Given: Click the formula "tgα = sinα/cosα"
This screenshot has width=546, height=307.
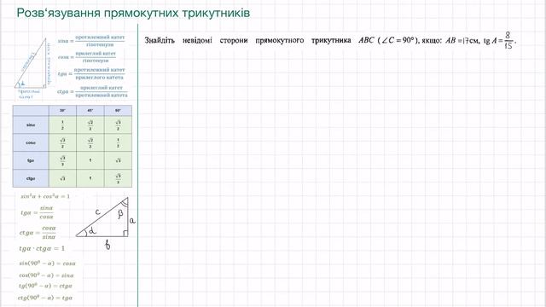Looking at the screenshot, I should tap(38, 212).
